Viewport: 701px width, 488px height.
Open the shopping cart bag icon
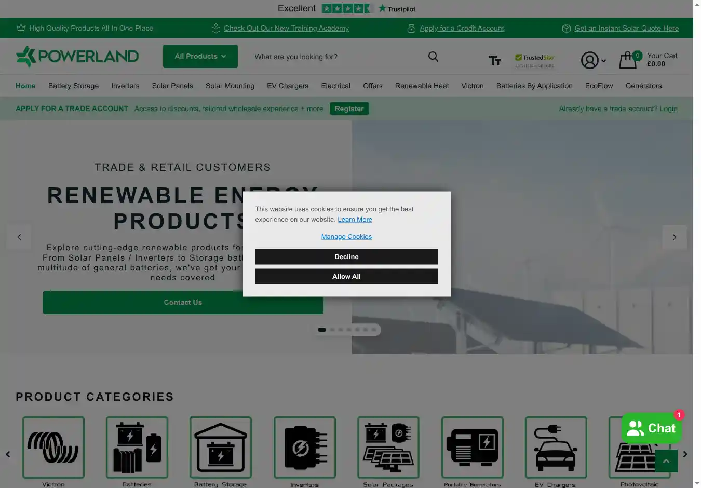click(628, 60)
